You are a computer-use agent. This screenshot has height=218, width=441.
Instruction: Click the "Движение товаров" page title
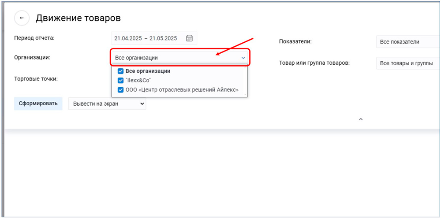(x=78, y=18)
